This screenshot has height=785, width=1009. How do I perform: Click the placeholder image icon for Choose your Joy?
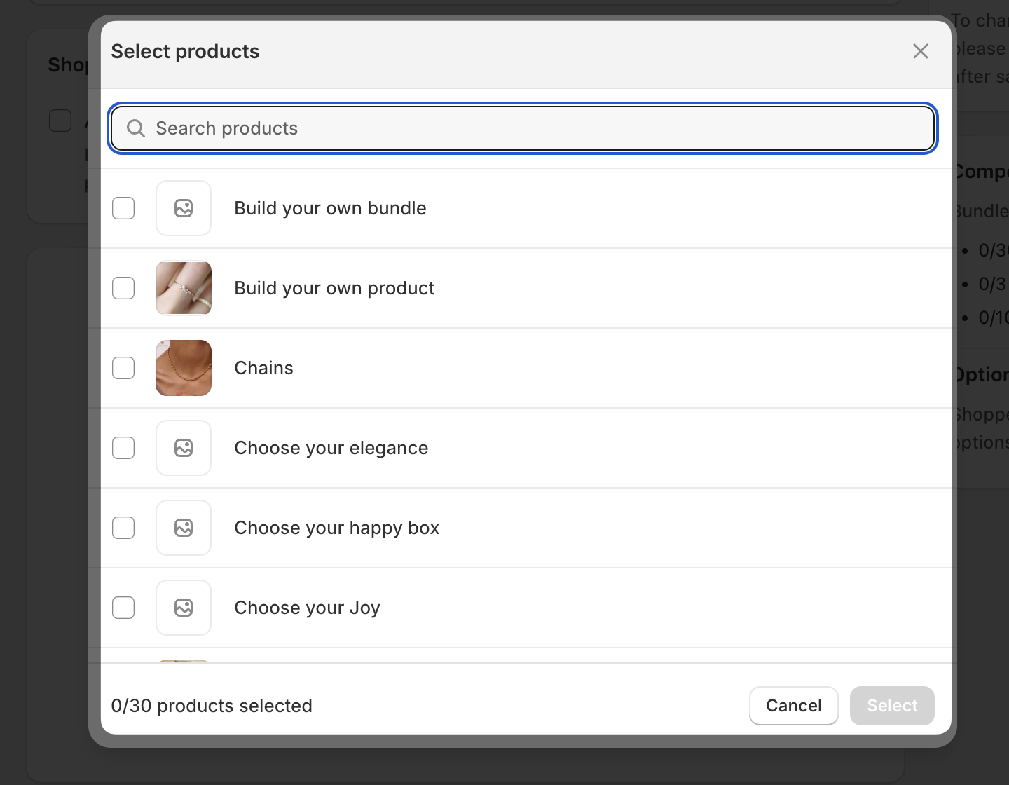(184, 608)
